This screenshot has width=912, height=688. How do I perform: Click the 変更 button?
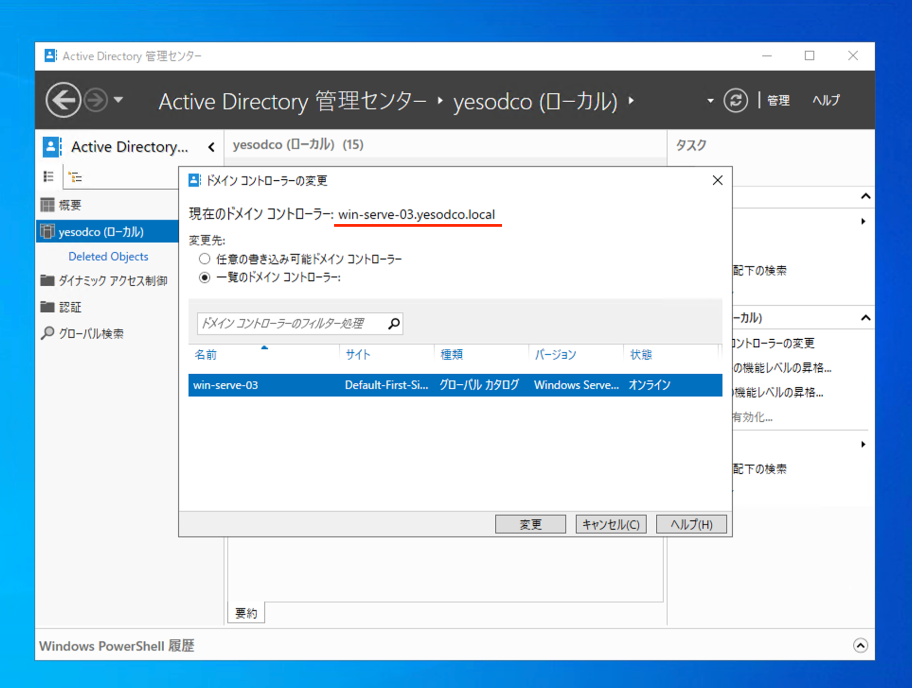(530, 524)
